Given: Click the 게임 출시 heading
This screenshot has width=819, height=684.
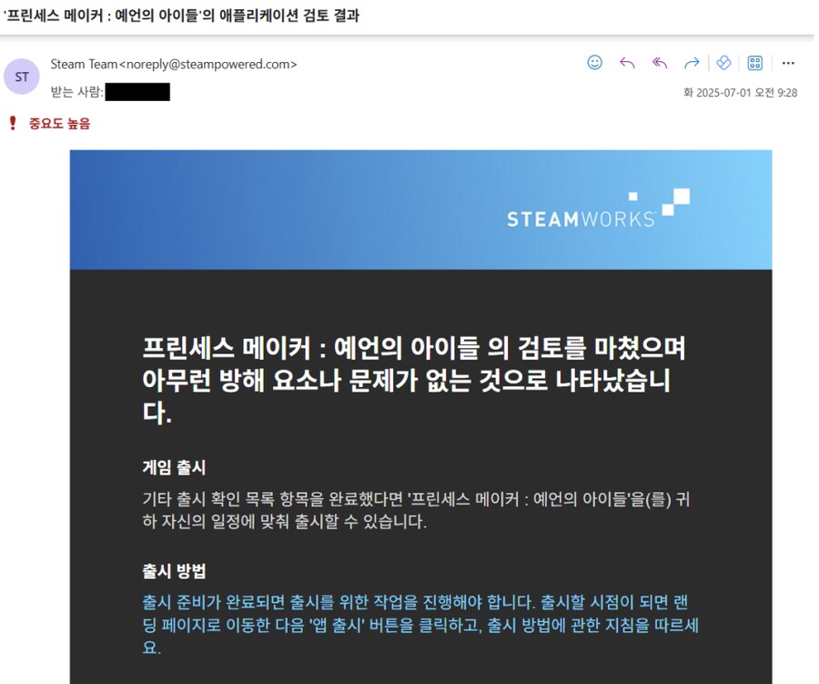Looking at the screenshot, I should pos(174,467).
